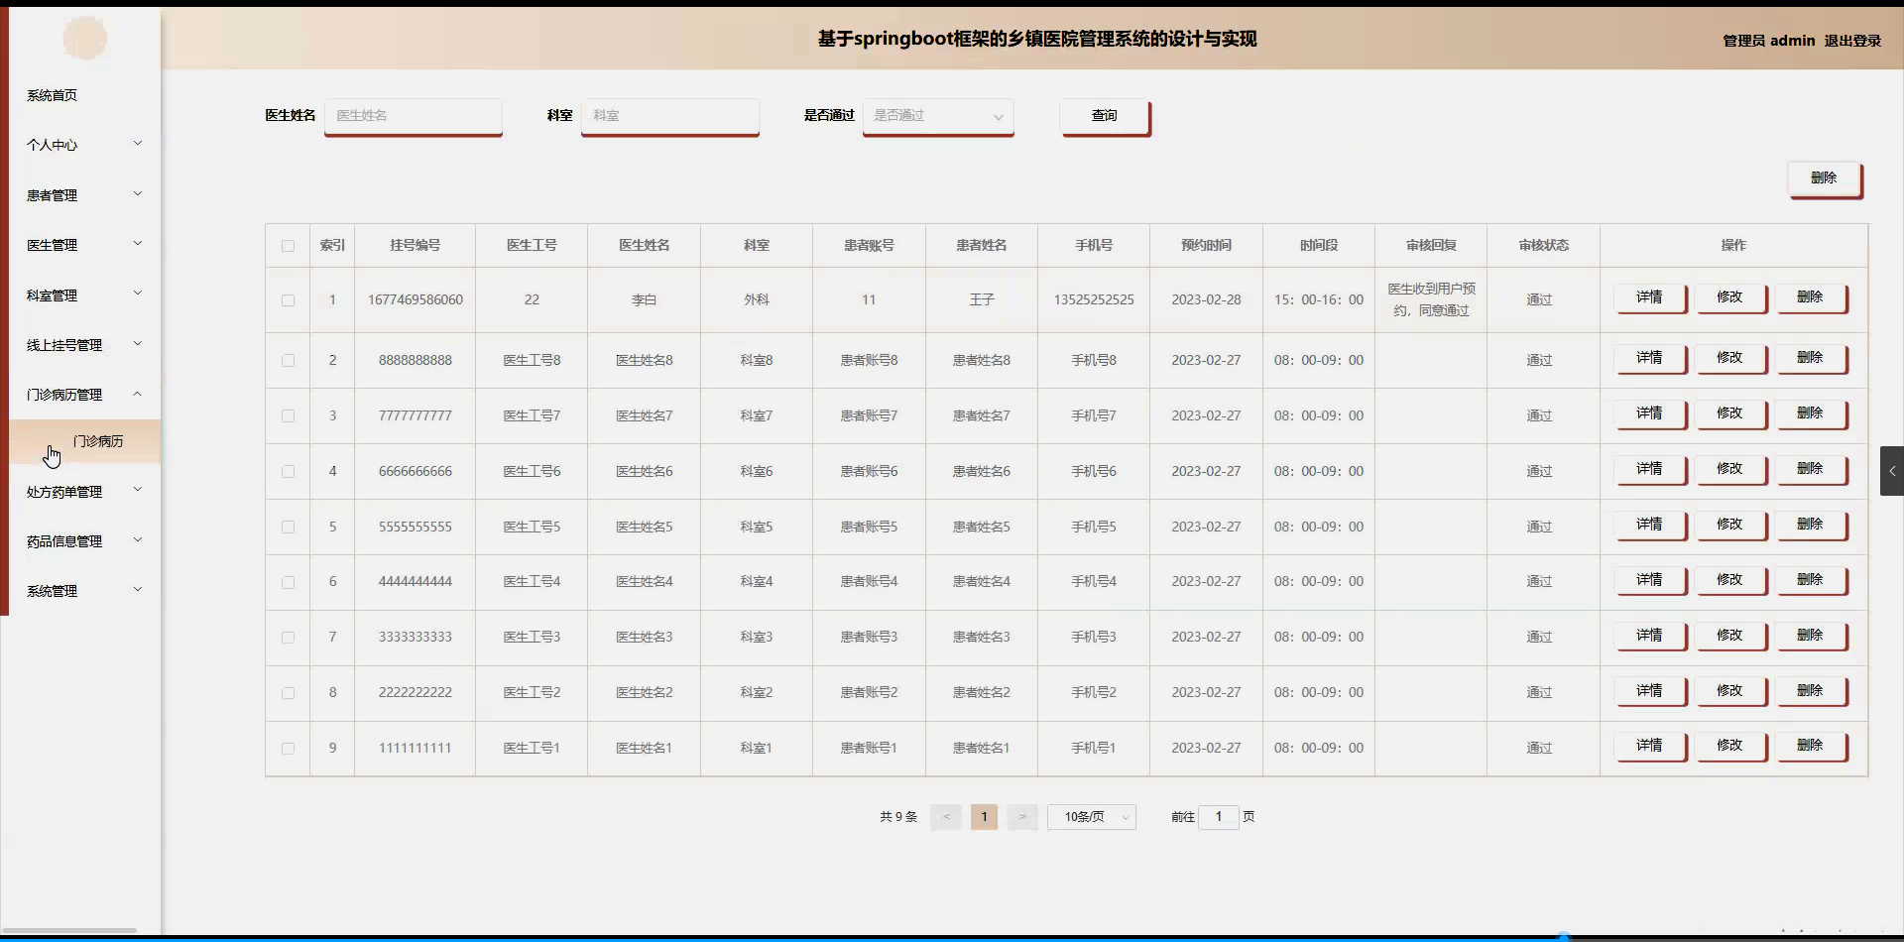Click the 查询 search button
1904x942 pixels.
click(1105, 116)
